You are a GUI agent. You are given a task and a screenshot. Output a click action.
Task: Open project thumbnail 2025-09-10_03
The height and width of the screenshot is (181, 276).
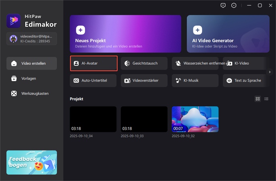click(144, 119)
